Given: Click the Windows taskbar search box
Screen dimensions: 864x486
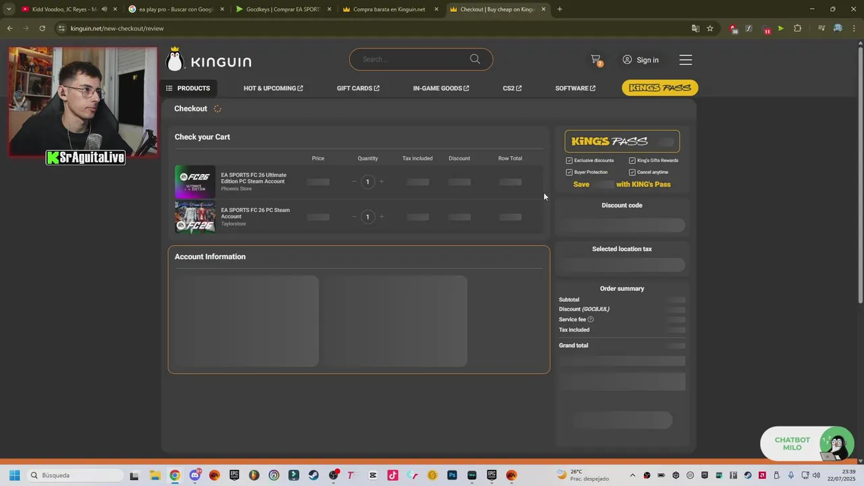Looking at the screenshot, I should coord(74,475).
